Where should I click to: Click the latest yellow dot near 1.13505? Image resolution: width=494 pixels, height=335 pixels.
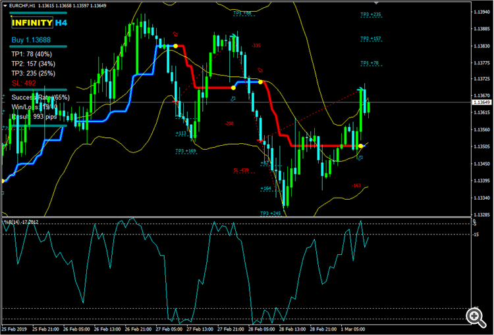pos(360,146)
